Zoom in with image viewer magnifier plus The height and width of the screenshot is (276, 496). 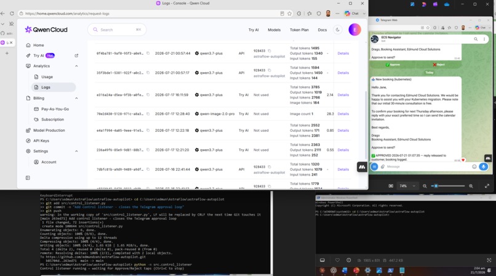tap(471, 186)
